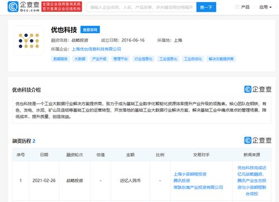Image resolution: width=279 pixels, height=202 pixels.
Task: Click the Qcc.com logo in header
Action: click(23, 7)
